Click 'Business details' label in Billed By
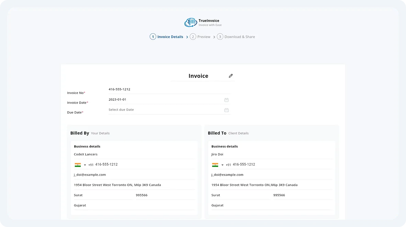The image size is (406, 227). (x=87, y=146)
